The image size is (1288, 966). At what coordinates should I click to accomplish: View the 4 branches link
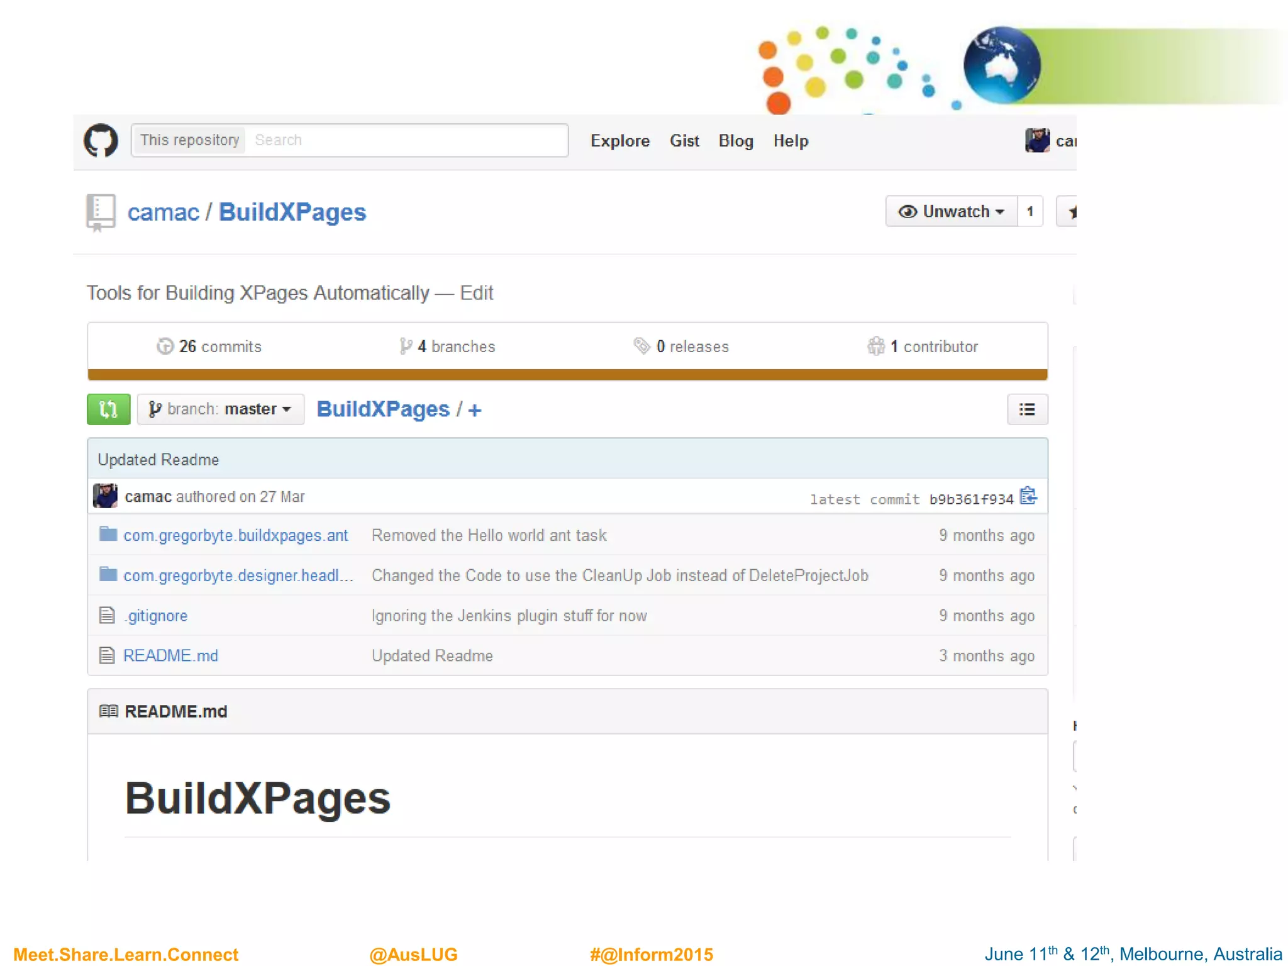tap(447, 347)
